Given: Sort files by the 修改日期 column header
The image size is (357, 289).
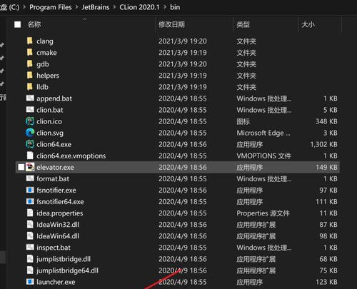Looking at the screenshot, I should pyautogui.click(x=171, y=24).
